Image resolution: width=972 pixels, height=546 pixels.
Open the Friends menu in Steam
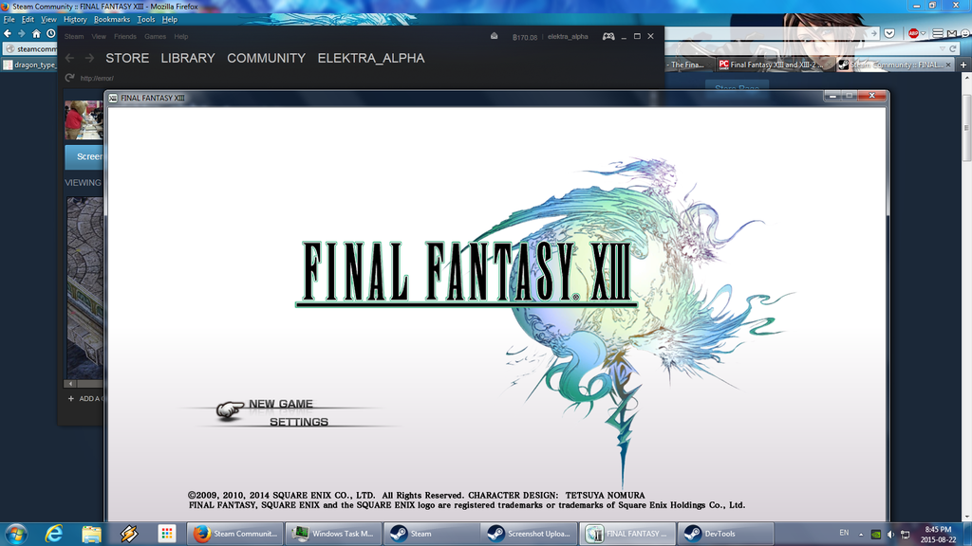click(x=124, y=37)
